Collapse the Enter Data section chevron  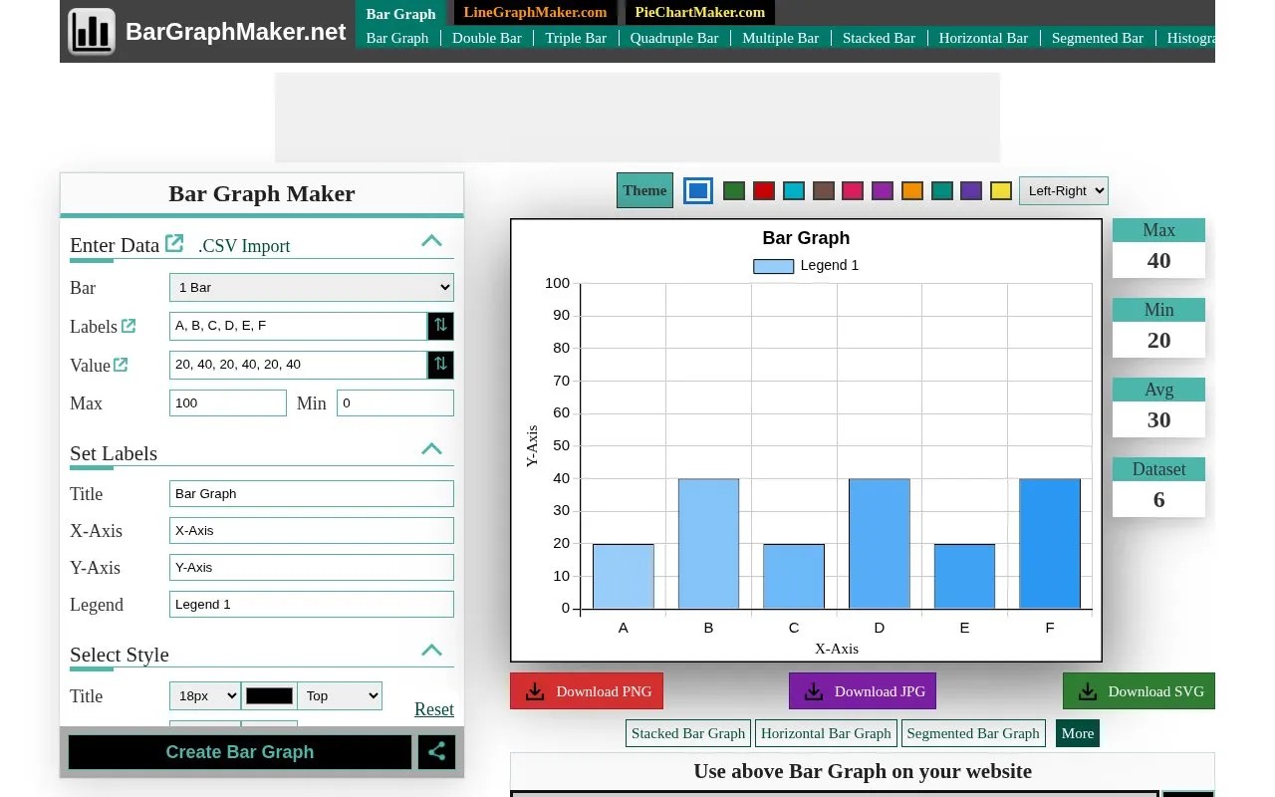[x=431, y=240]
